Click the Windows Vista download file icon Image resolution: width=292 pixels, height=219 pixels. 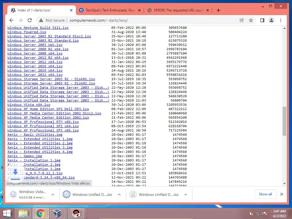click(x=13, y=194)
